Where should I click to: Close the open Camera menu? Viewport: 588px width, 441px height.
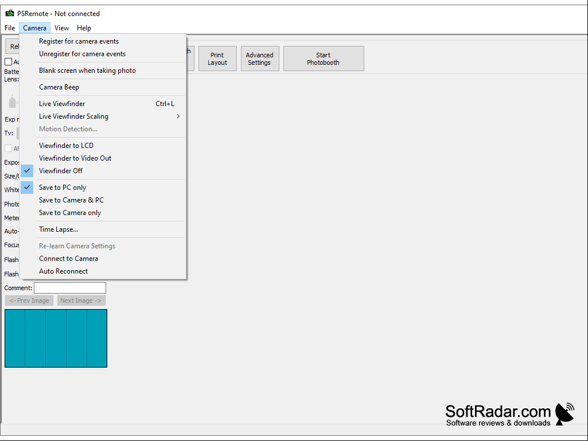tap(34, 28)
